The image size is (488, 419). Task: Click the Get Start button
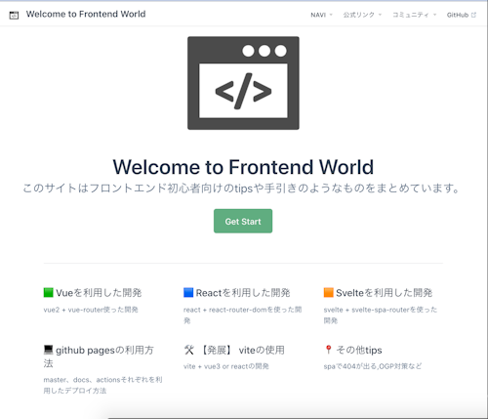tap(243, 221)
